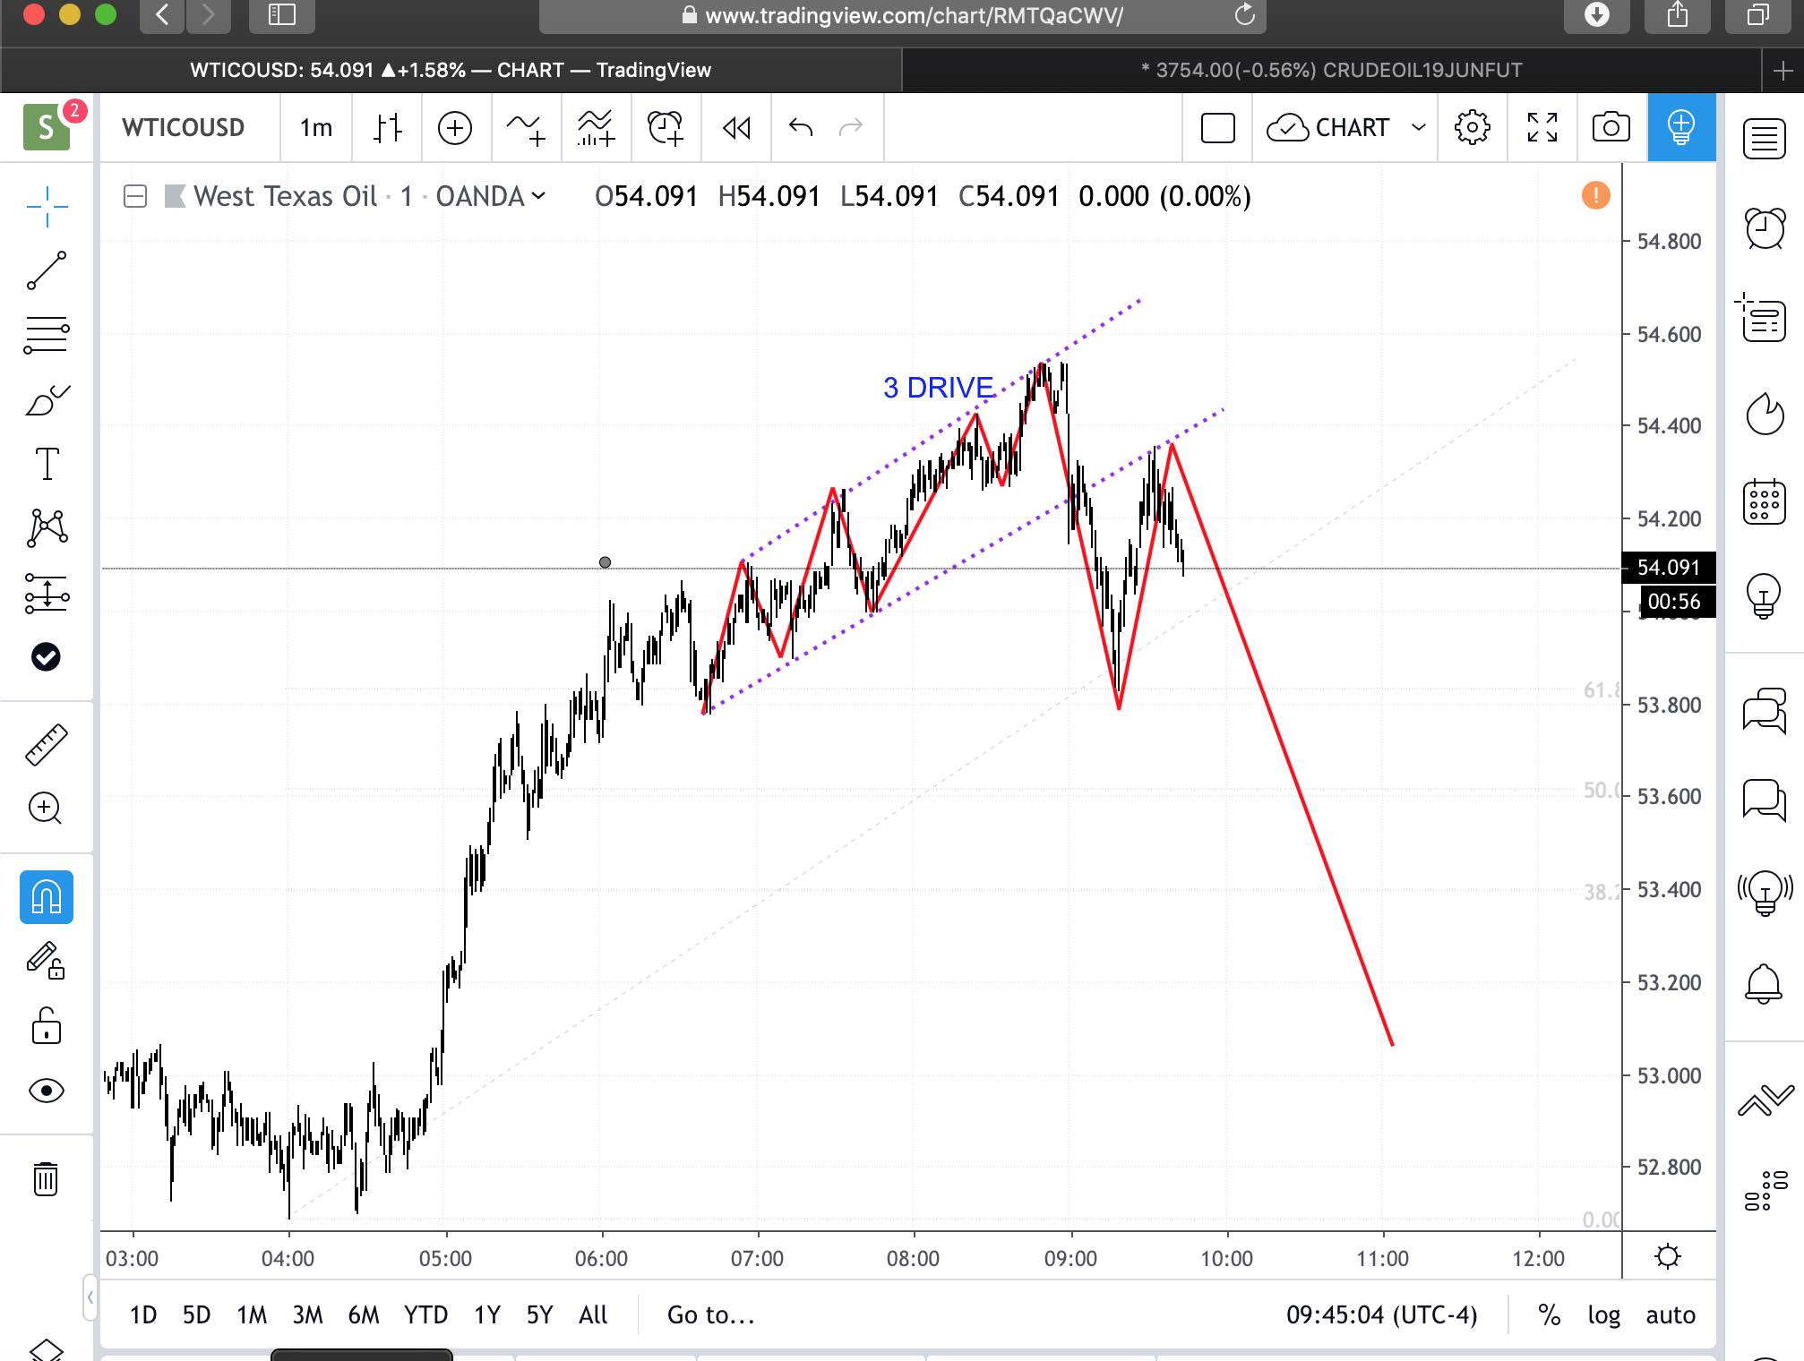Image resolution: width=1804 pixels, height=1361 pixels.
Task: Open the economic calendar panel
Action: (1765, 501)
